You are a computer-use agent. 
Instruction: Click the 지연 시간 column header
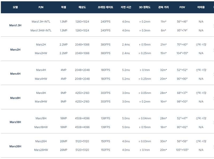(126, 7)
